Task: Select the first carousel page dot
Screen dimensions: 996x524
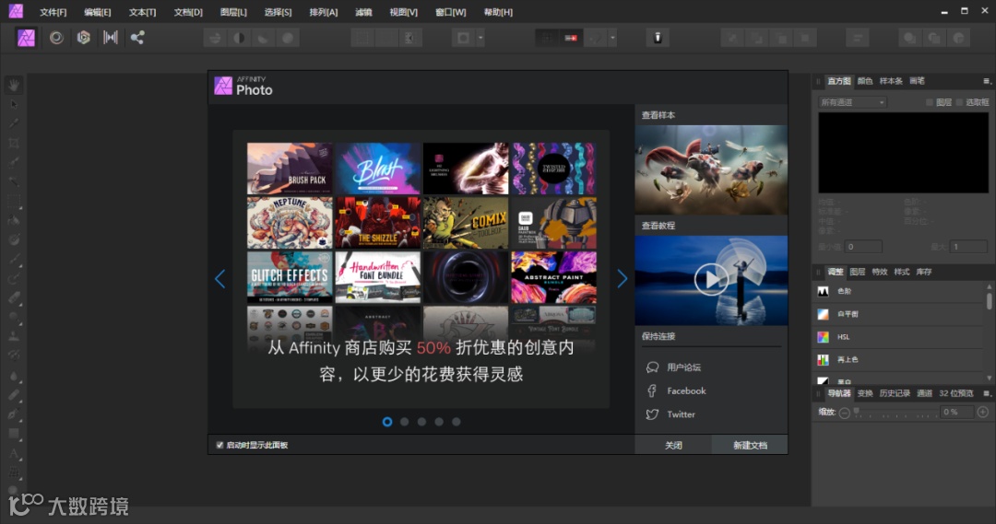Action: (386, 422)
